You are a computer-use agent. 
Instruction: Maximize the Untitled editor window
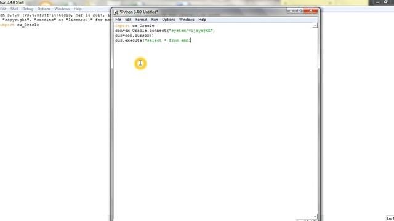pos(299,11)
